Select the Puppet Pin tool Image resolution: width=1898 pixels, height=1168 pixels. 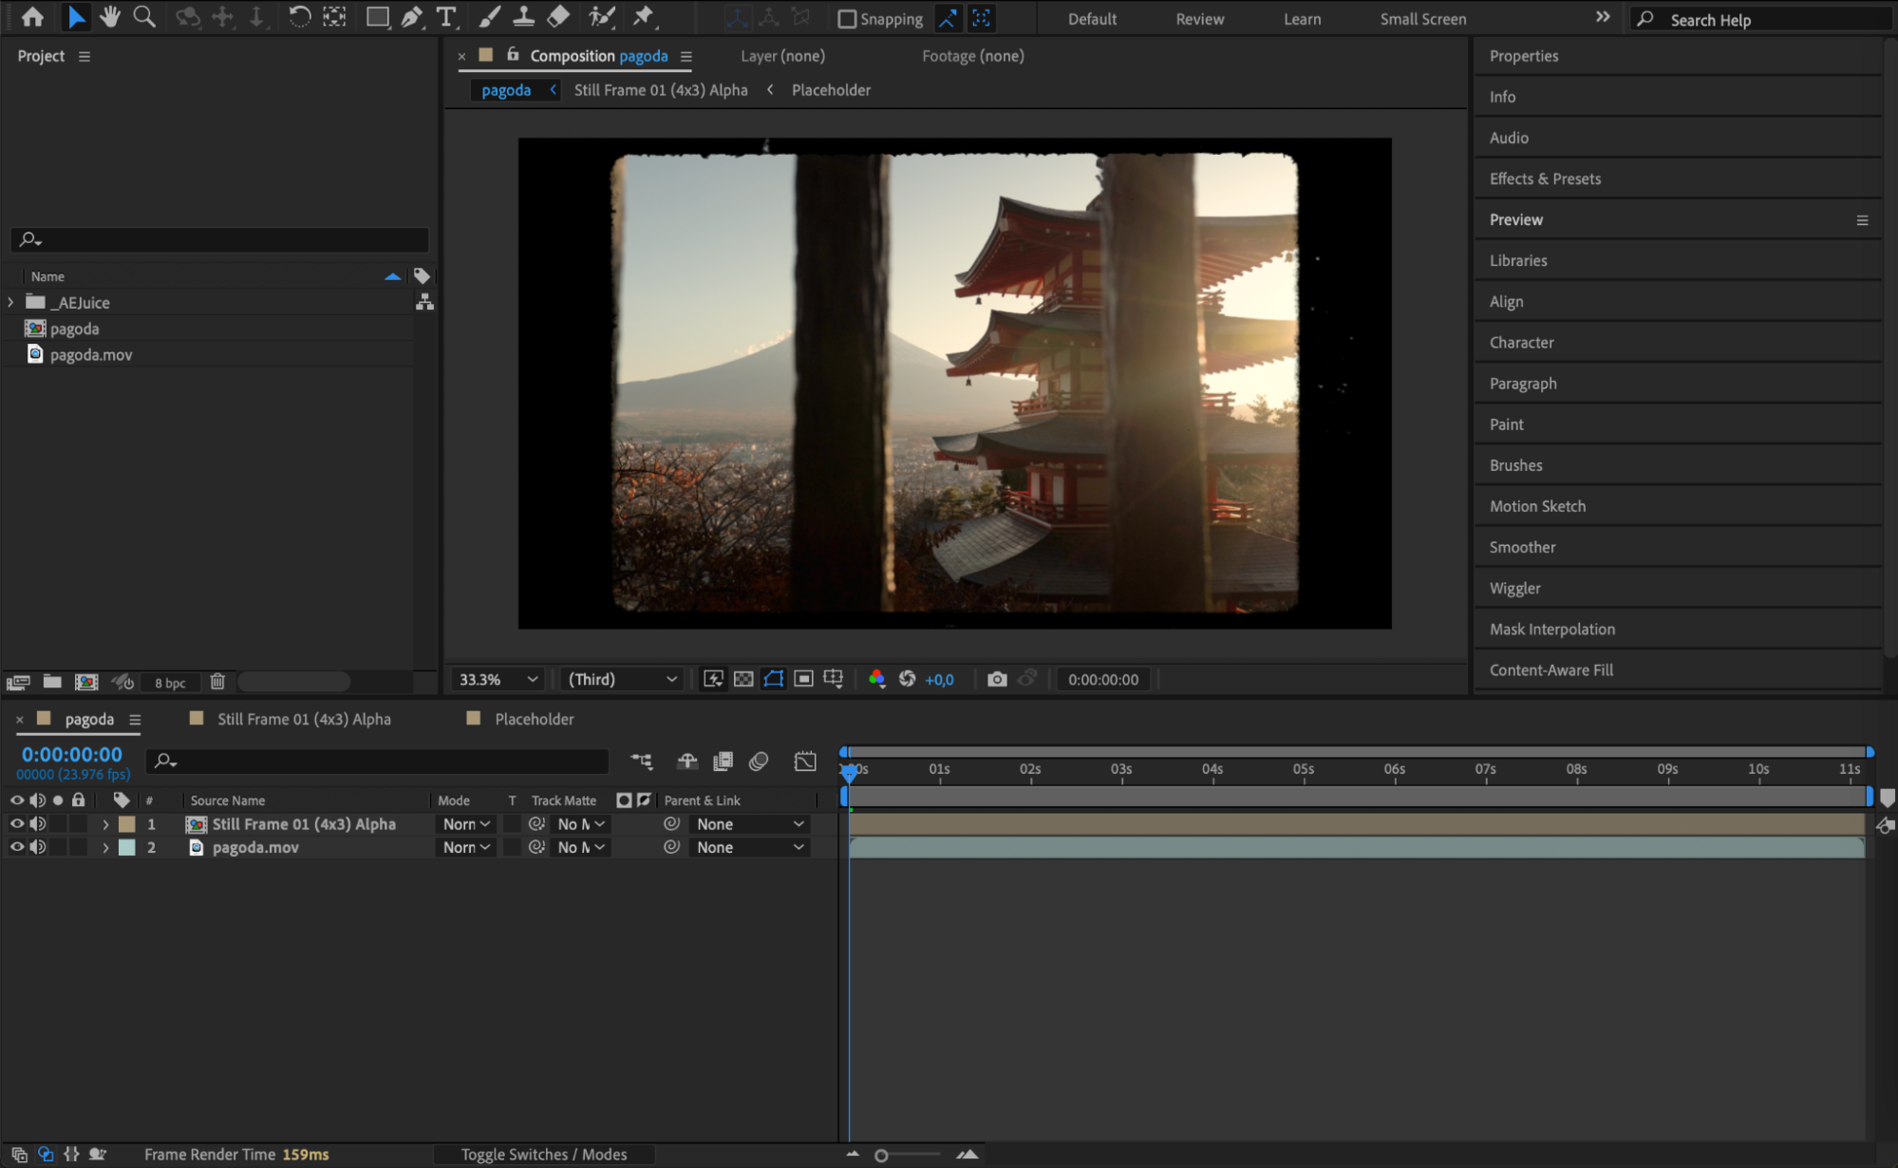[644, 17]
